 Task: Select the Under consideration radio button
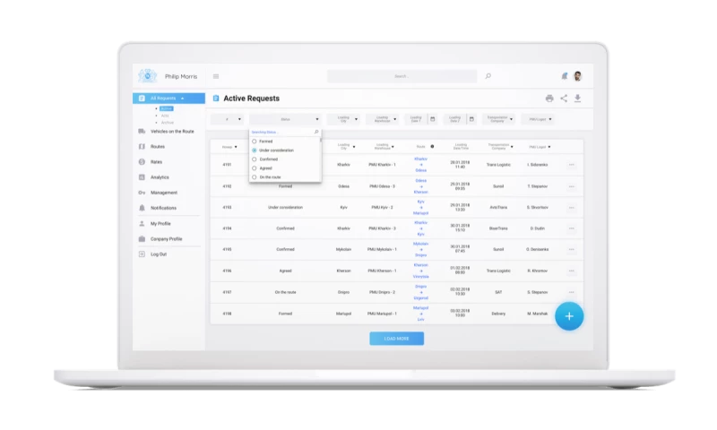(255, 150)
